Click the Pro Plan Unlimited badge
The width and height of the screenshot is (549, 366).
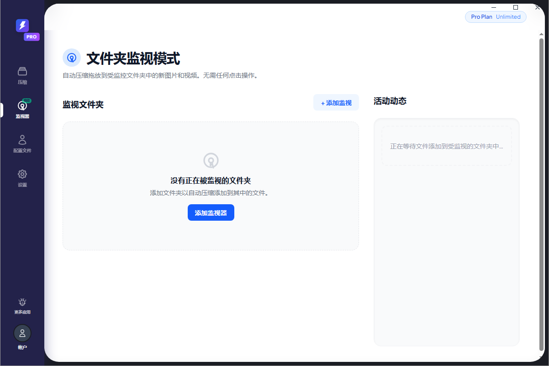click(496, 17)
